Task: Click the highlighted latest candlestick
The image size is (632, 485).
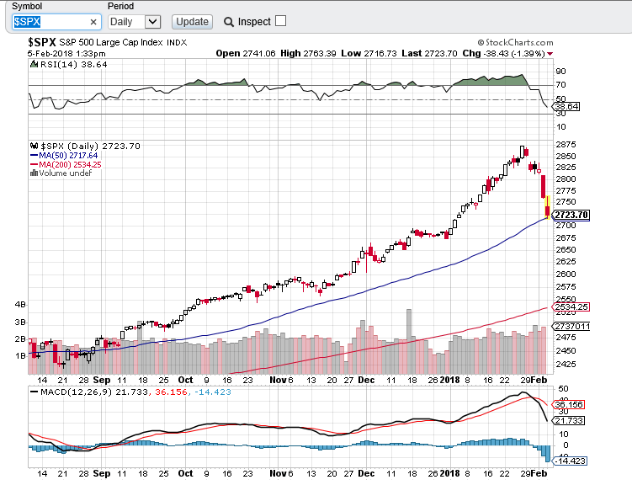Action: (x=547, y=207)
